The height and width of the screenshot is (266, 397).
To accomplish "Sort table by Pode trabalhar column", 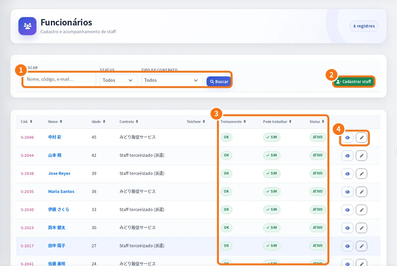I will tap(277, 122).
